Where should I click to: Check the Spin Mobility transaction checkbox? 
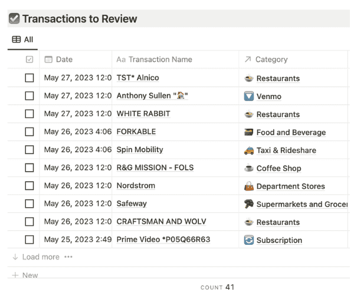click(x=29, y=150)
